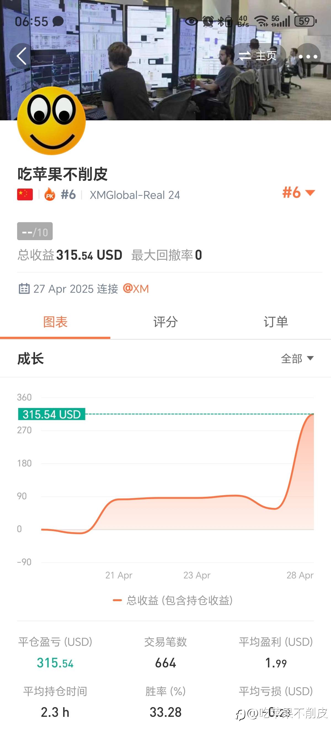Open the 全部 time range dropdown

[297, 359]
